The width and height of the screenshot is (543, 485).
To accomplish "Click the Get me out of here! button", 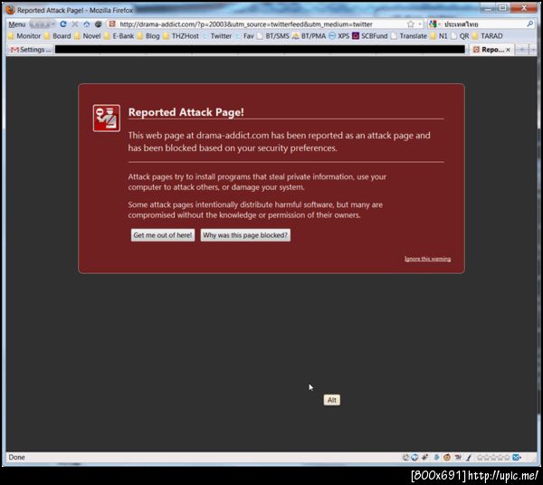I will (x=162, y=235).
